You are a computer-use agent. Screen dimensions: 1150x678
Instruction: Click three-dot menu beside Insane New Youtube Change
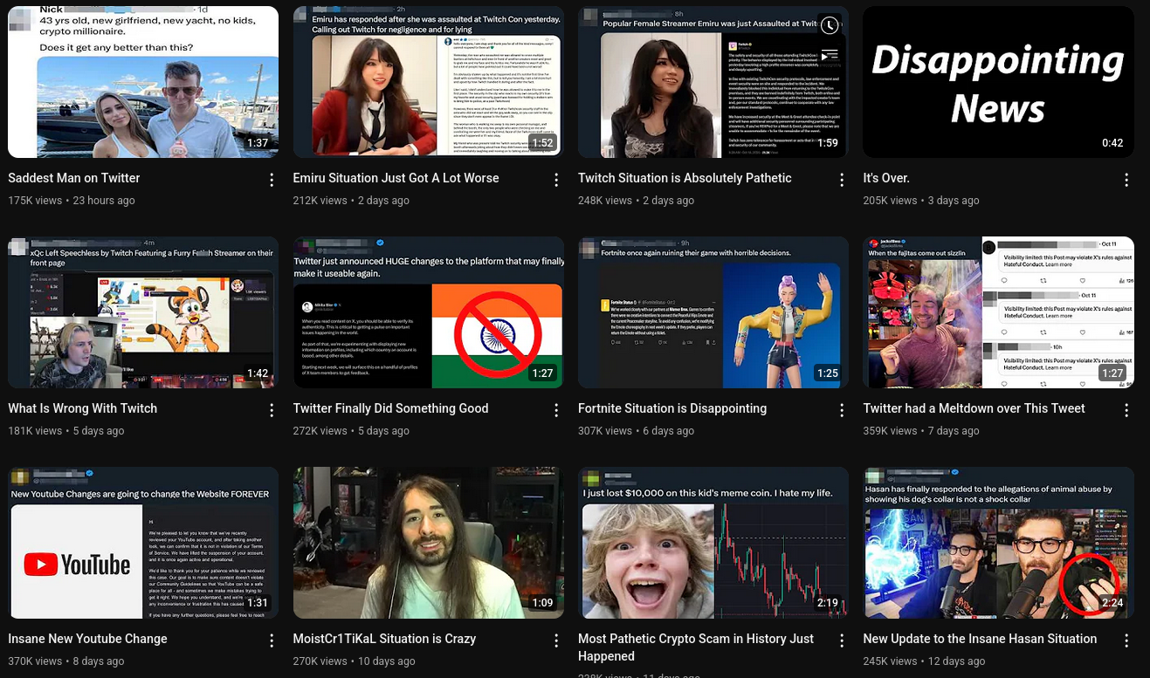click(x=272, y=640)
